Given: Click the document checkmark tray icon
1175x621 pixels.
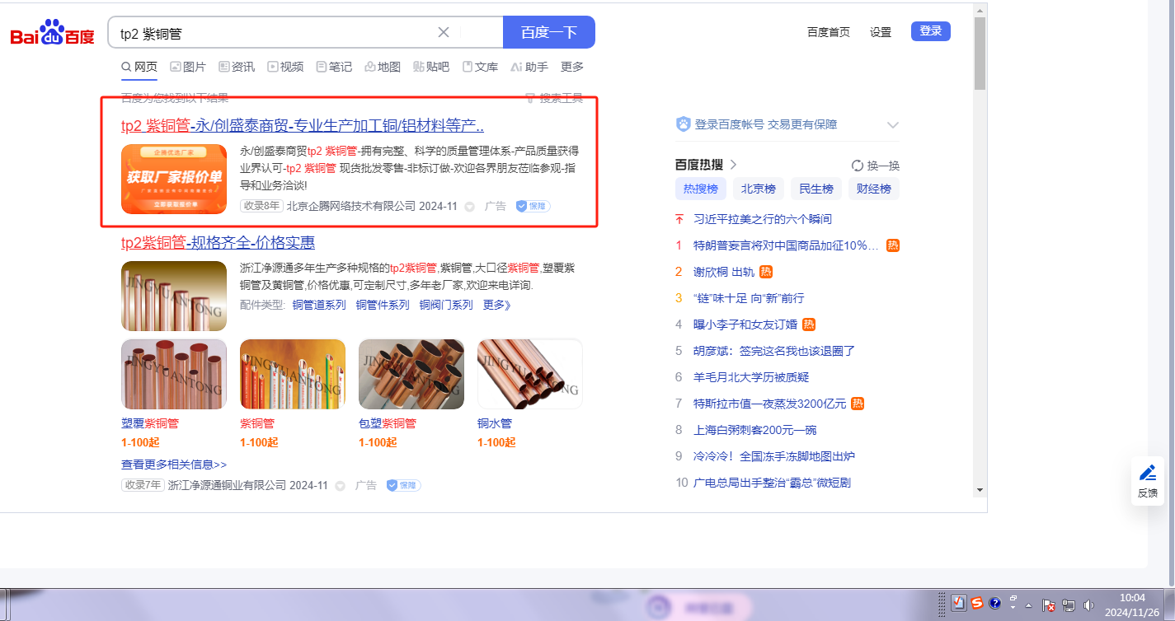Looking at the screenshot, I should click(959, 603).
